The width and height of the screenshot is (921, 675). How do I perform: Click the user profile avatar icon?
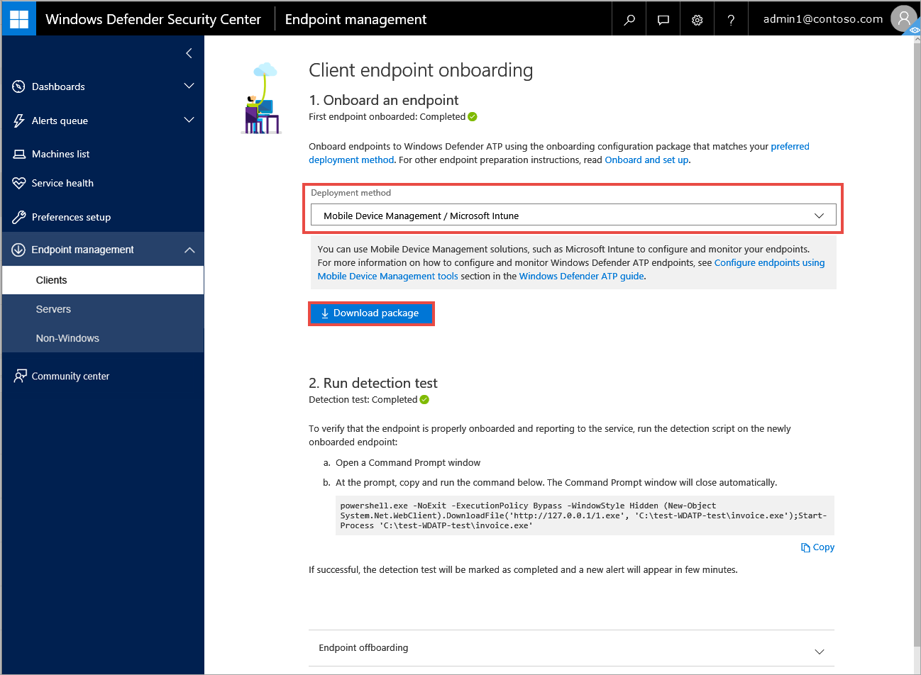click(903, 19)
